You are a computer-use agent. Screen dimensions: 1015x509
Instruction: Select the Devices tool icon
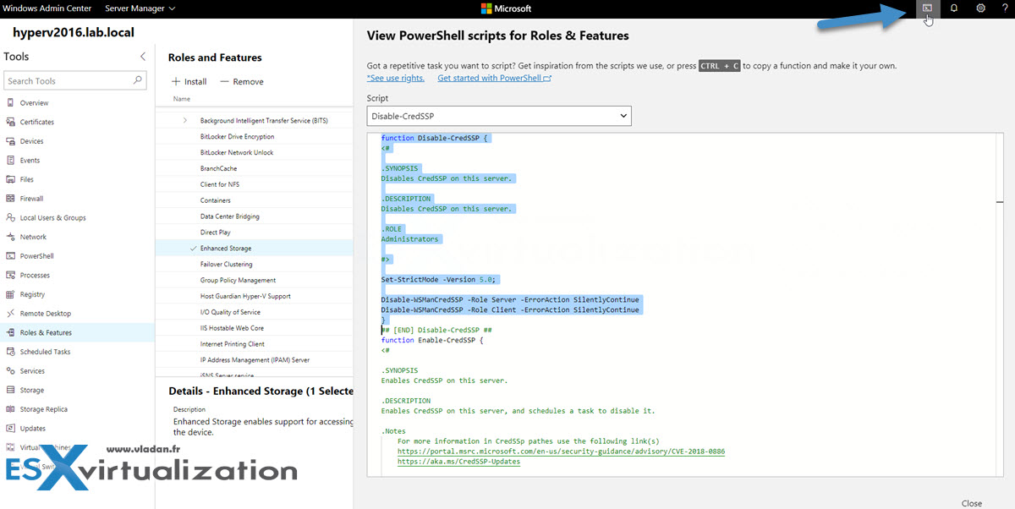click(x=11, y=141)
